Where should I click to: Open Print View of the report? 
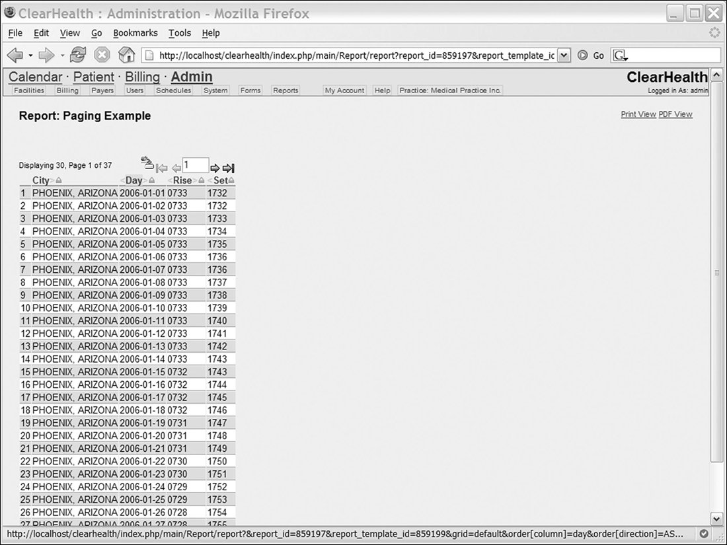click(x=638, y=114)
